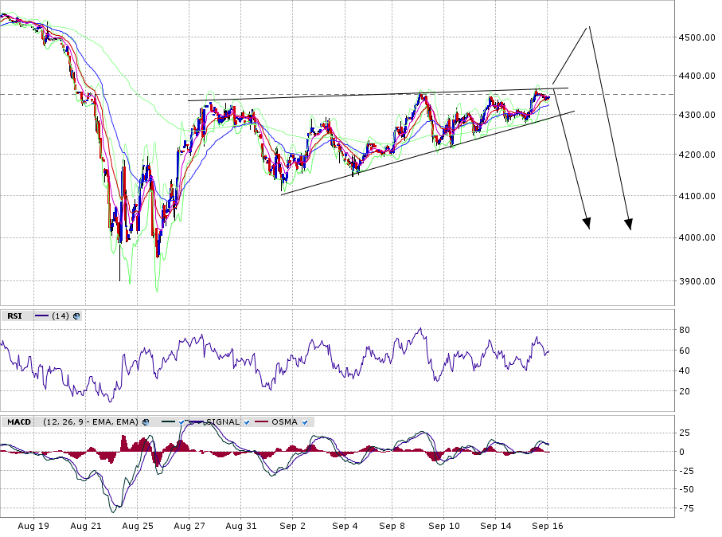722x537 pixels.
Task: Click the Aug 31 date label
Action: (x=241, y=526)
